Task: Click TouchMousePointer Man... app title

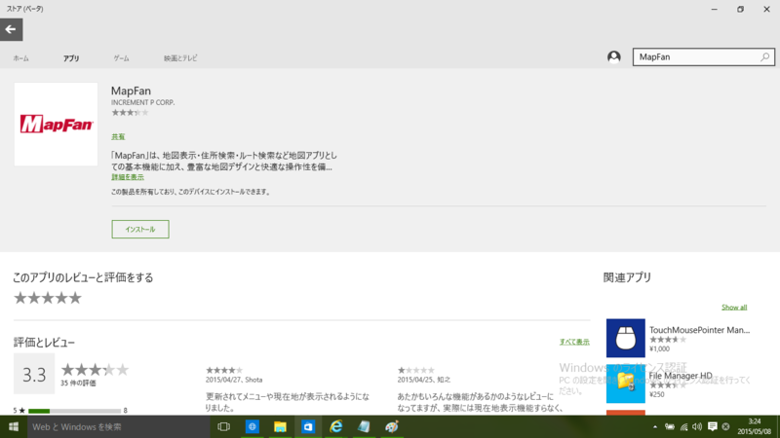Action: 699,330
